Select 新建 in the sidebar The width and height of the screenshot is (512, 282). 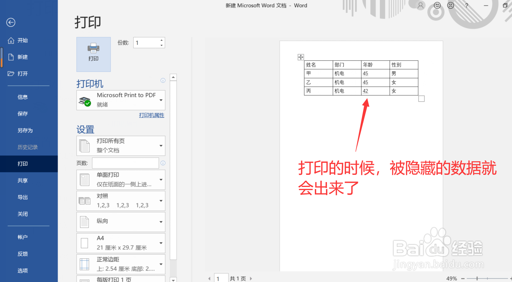pos(29,57)
